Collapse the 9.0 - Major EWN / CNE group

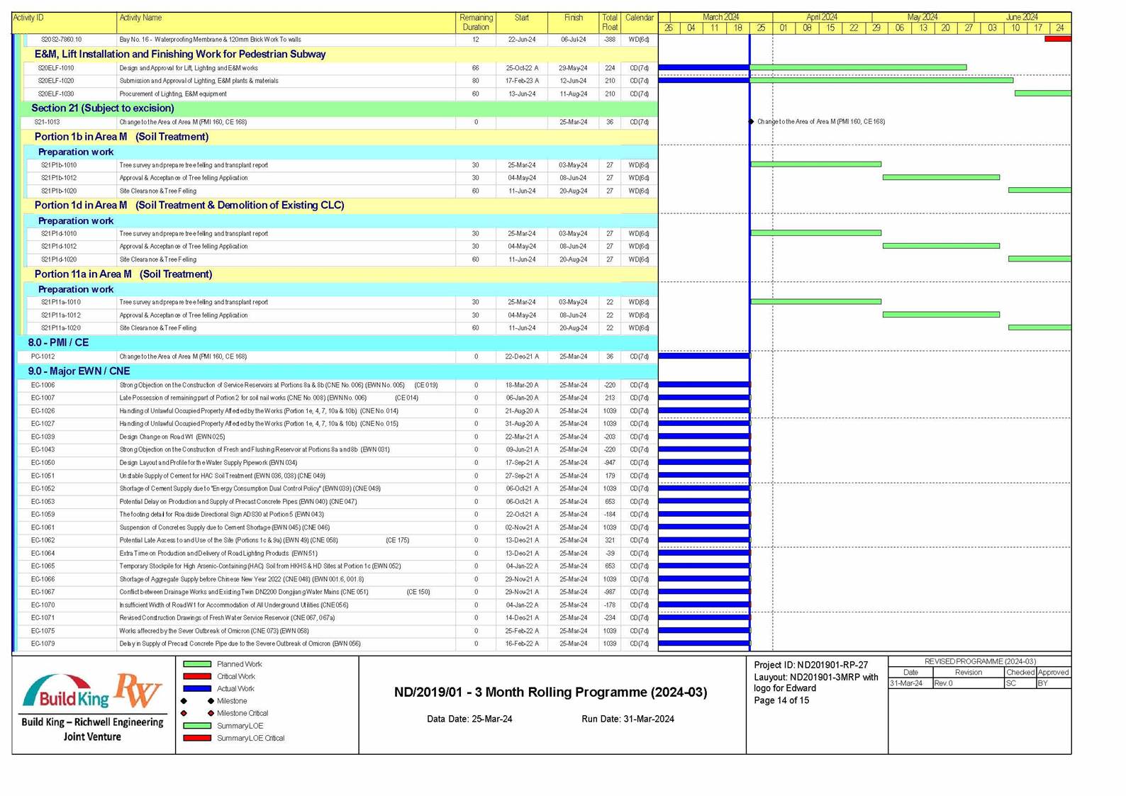[79, 371]
